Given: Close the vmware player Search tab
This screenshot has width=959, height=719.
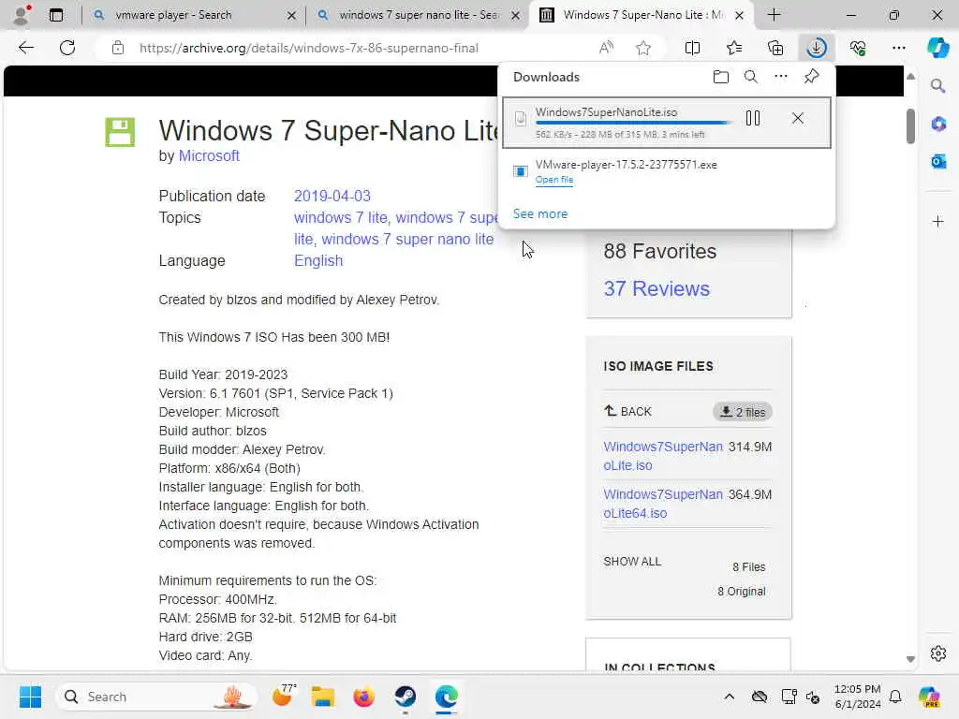Looking at the screenshot, I should click(x=292, y=15).
